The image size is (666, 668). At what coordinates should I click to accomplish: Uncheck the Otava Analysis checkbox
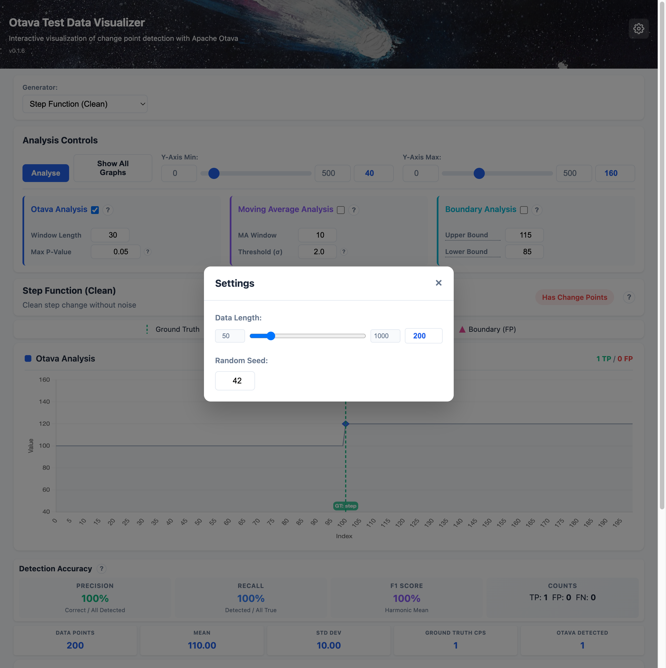pyautogui.click(x=95, y=210)
